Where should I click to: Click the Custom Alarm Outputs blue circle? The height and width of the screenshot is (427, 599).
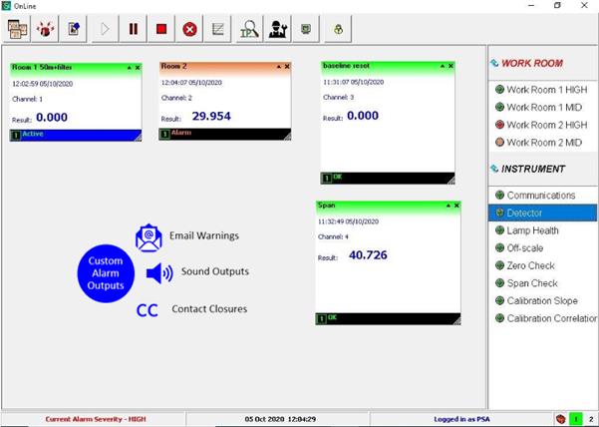pos(106,273)
